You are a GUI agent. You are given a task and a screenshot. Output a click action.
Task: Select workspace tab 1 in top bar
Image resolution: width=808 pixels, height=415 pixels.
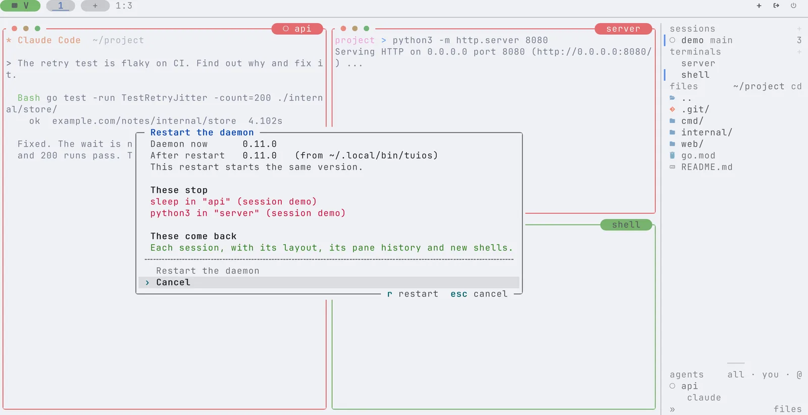[x=61, y=6]
